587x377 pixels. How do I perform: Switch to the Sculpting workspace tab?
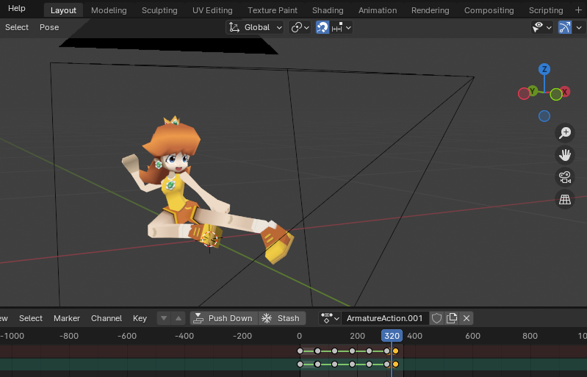click(159, 10)
